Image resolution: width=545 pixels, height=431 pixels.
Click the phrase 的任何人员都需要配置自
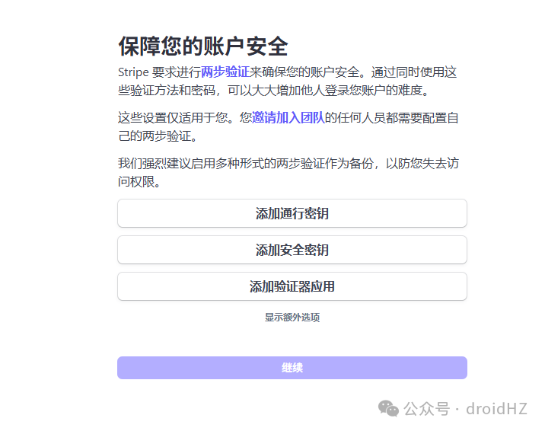[391, 117]
